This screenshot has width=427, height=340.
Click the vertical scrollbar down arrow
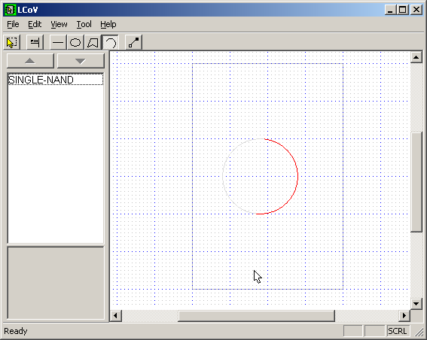(x=416, y=304)
